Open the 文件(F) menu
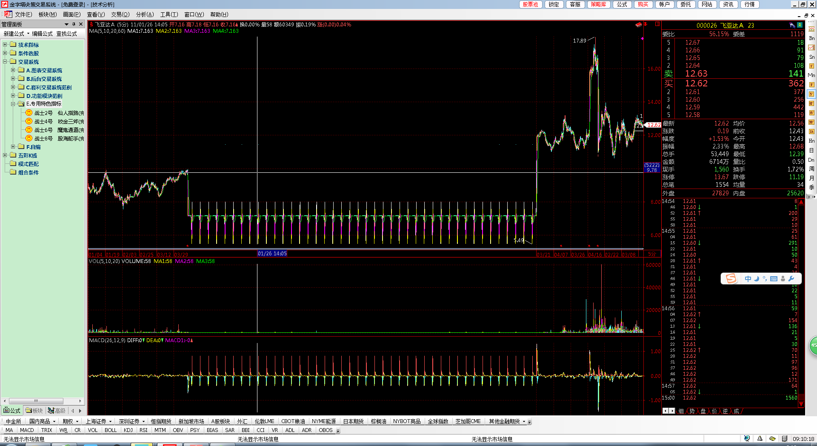Viewport: 817px width, 446px height. coord(23,14)
